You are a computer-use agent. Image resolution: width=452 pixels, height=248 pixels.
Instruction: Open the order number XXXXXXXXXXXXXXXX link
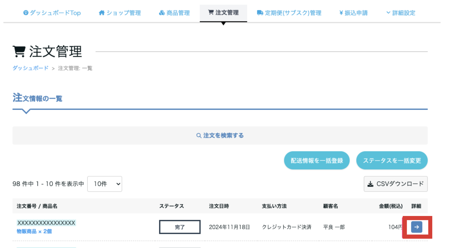(46, 223)
